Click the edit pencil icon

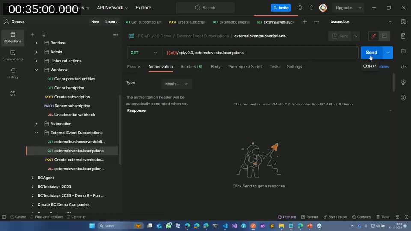pyautogui.click(x=373, y=36)
